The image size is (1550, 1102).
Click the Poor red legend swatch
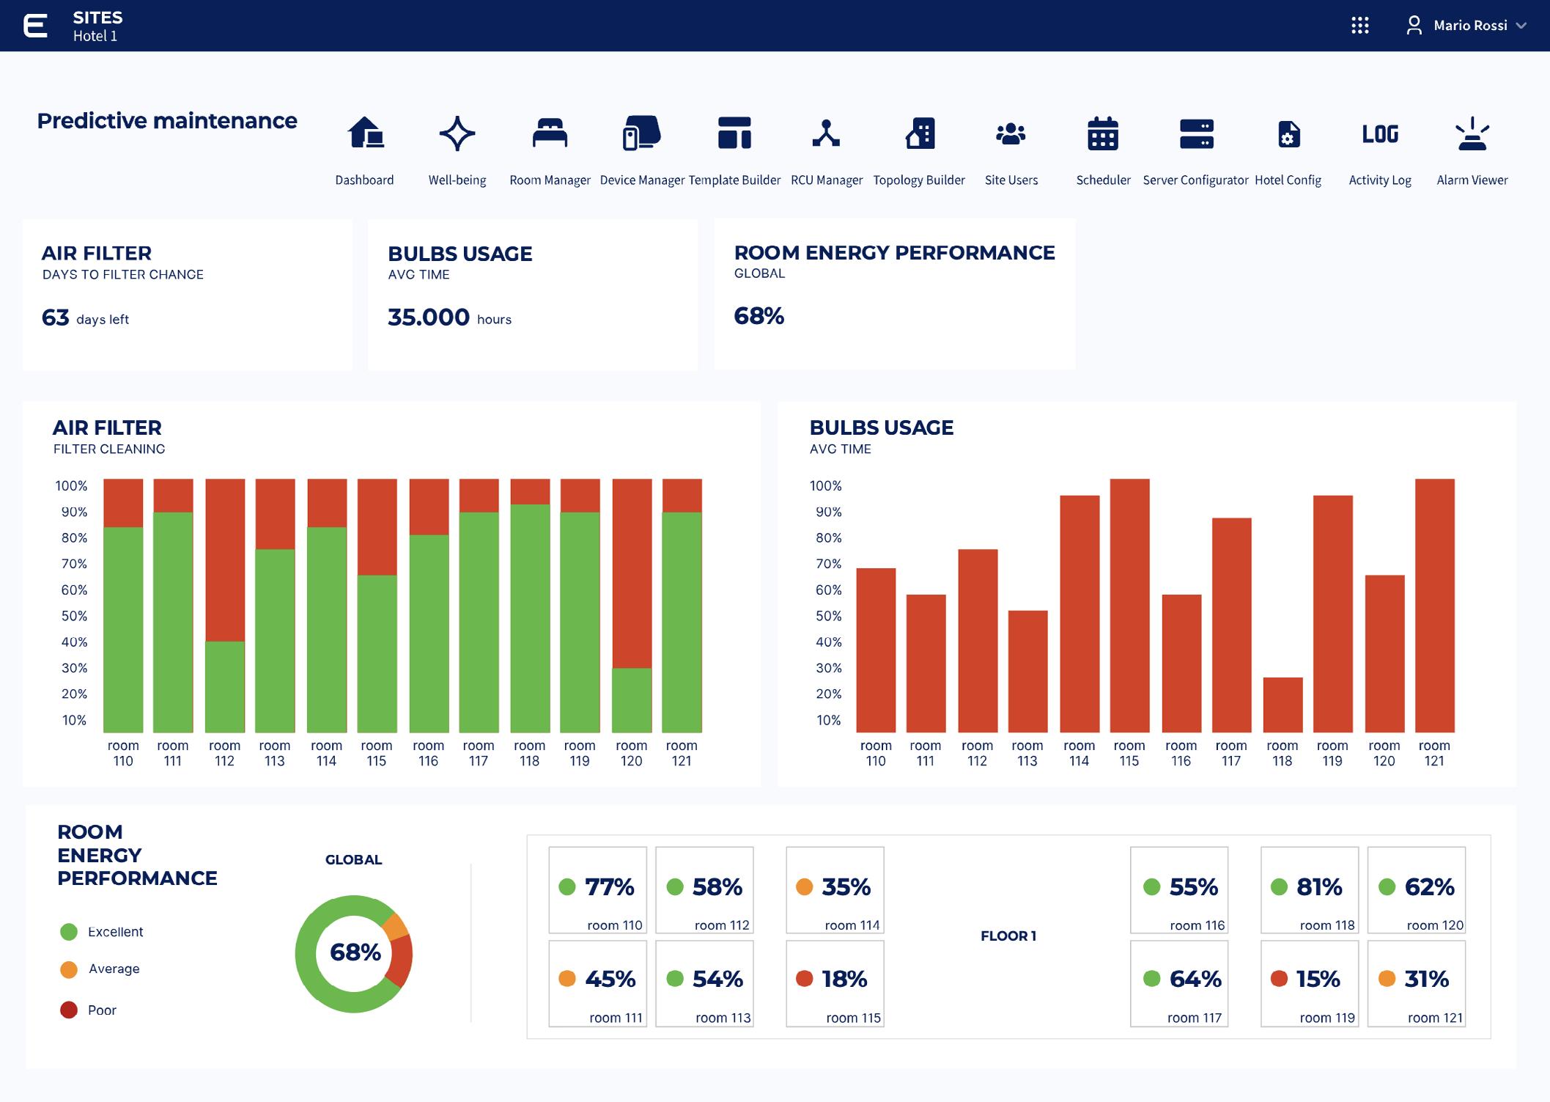69,1010
